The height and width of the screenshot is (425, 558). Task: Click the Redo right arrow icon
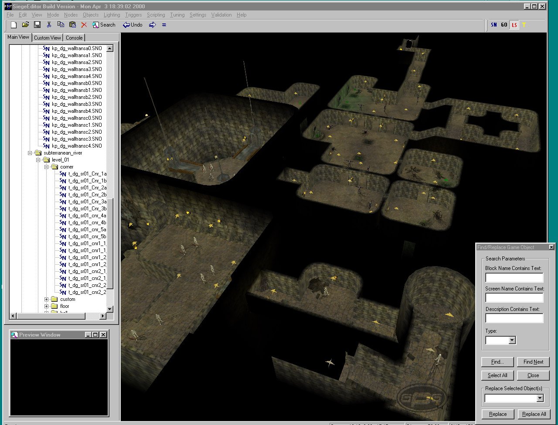(152, 25)
